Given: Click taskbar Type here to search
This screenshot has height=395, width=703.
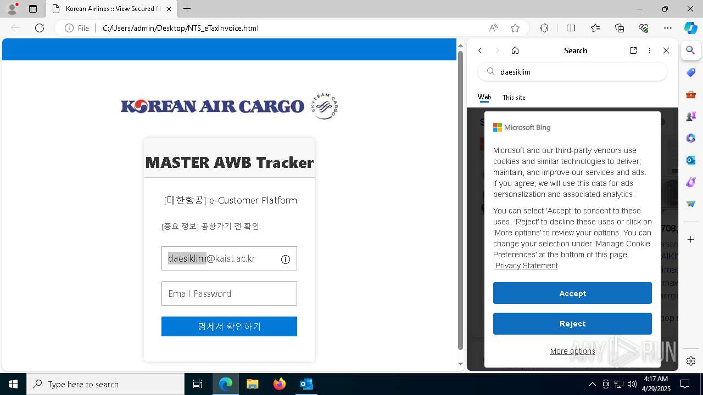Looking at the screenshot, I should pyautogui.click(x=105, y=384).
